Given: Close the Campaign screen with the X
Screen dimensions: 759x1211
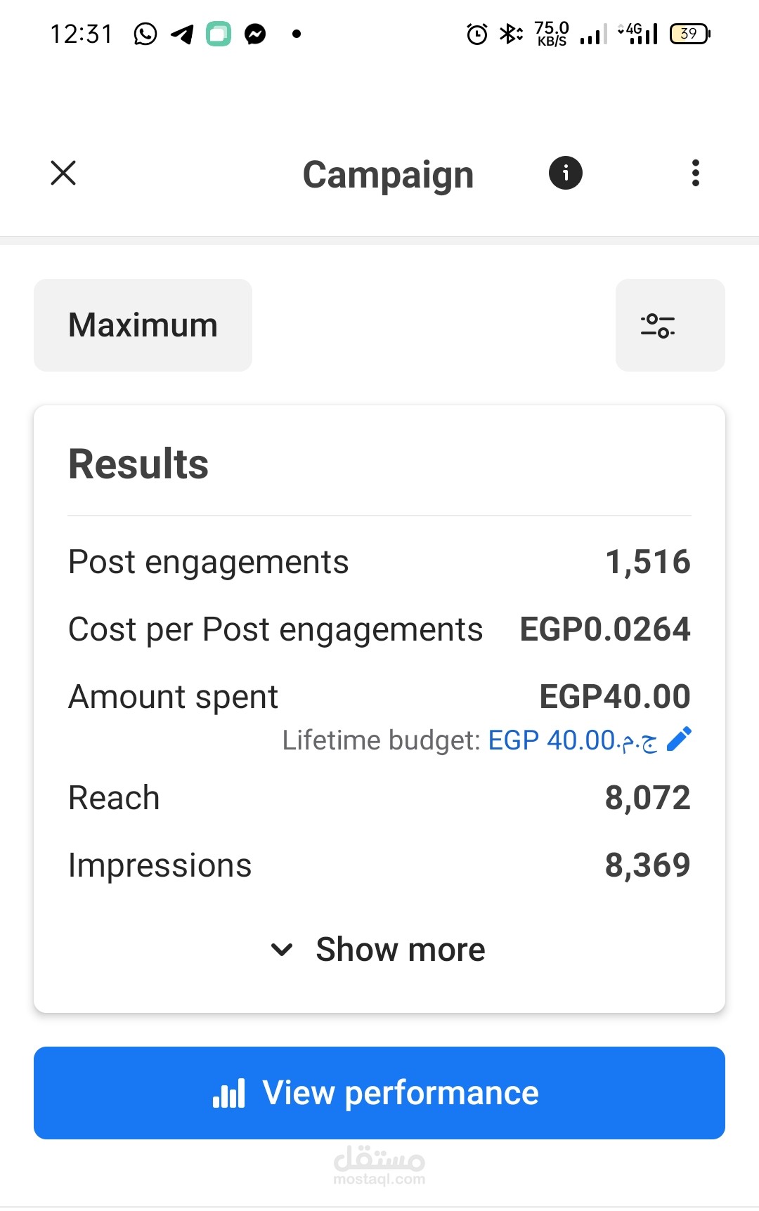Looking at the screenshot, I should (63, 173).
